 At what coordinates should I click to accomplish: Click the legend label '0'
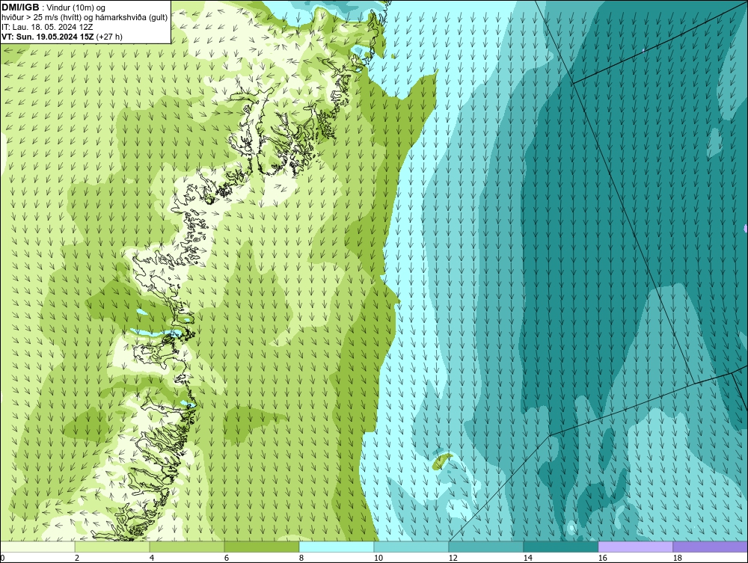[2, 558]
